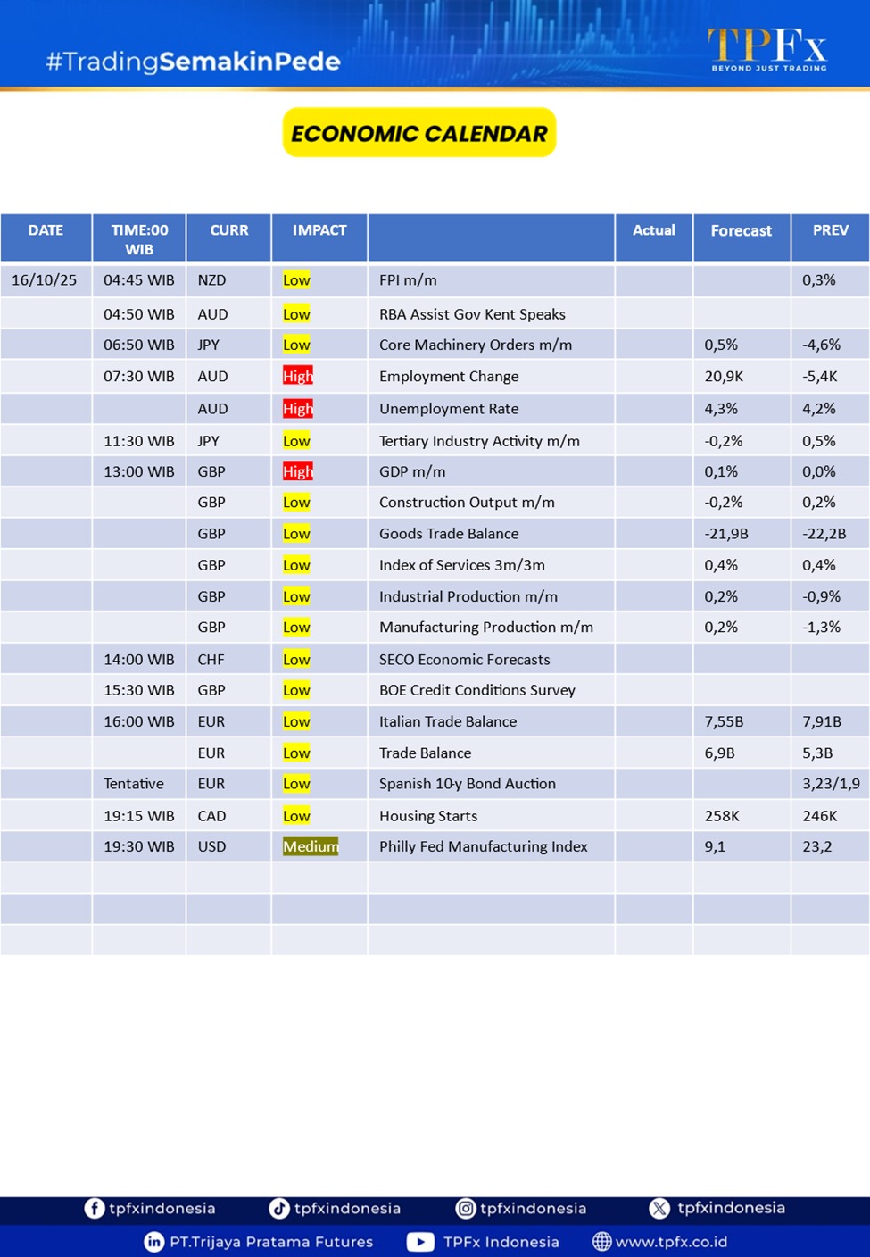Viewport: 870px width, 1257px height.
Task: Click the Employment Change event name
Action: [x=449, y=377]
